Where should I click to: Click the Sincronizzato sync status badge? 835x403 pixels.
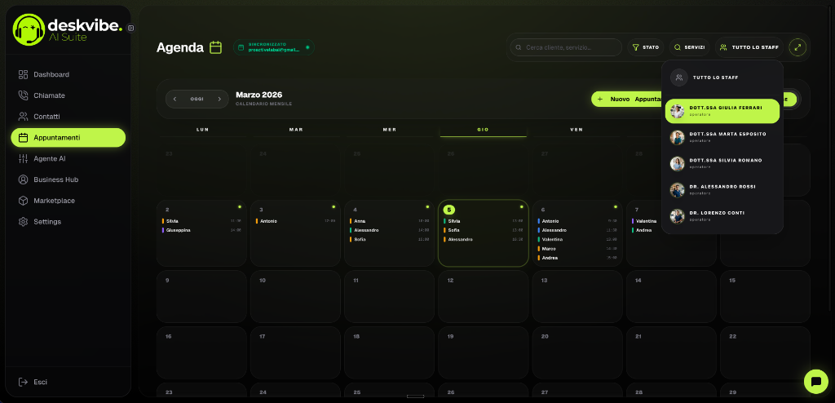coord(274,47)
